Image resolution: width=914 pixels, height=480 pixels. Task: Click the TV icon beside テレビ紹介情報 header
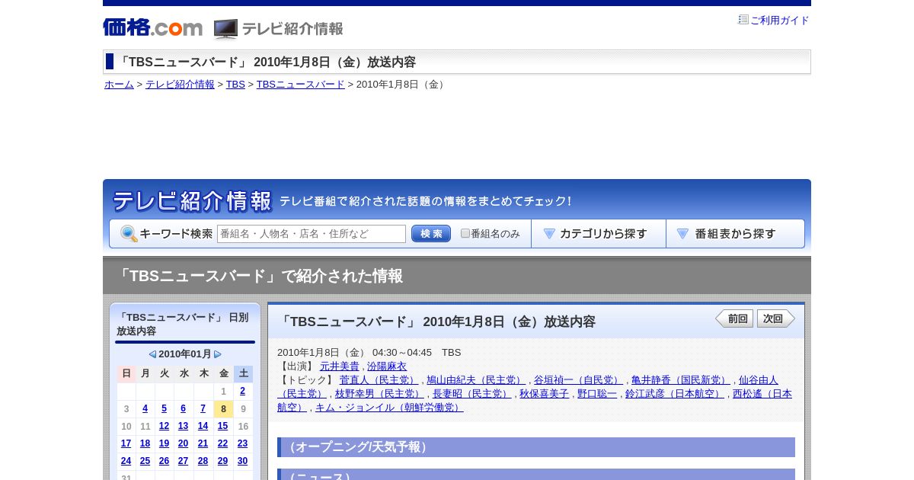[x=225, y=29]
